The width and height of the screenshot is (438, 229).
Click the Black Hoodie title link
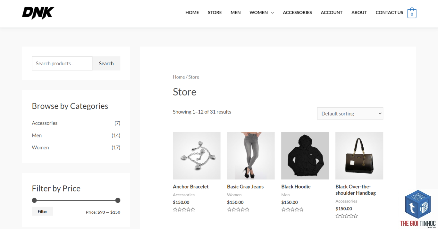(x=296, y=187)
